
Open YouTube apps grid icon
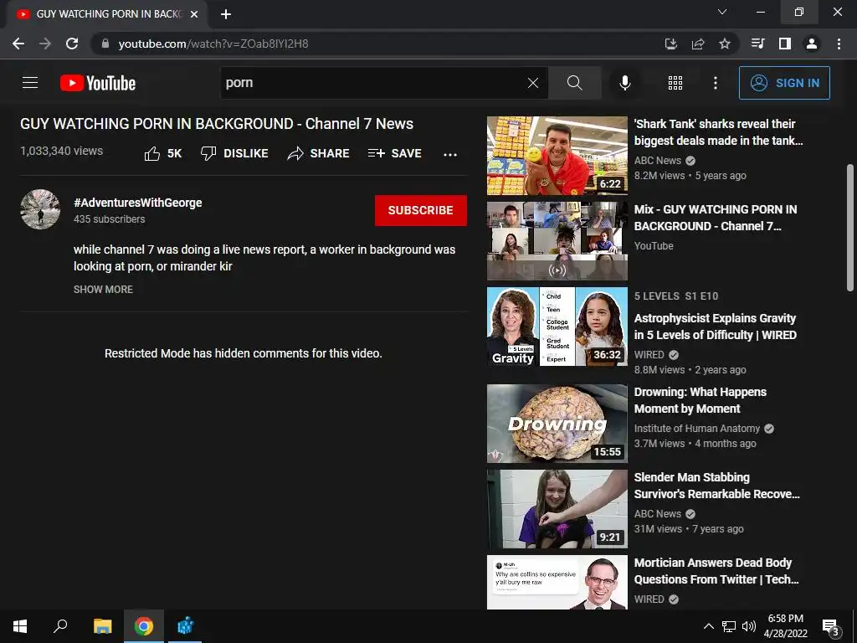pyautogui.click(x=675, y=83)
